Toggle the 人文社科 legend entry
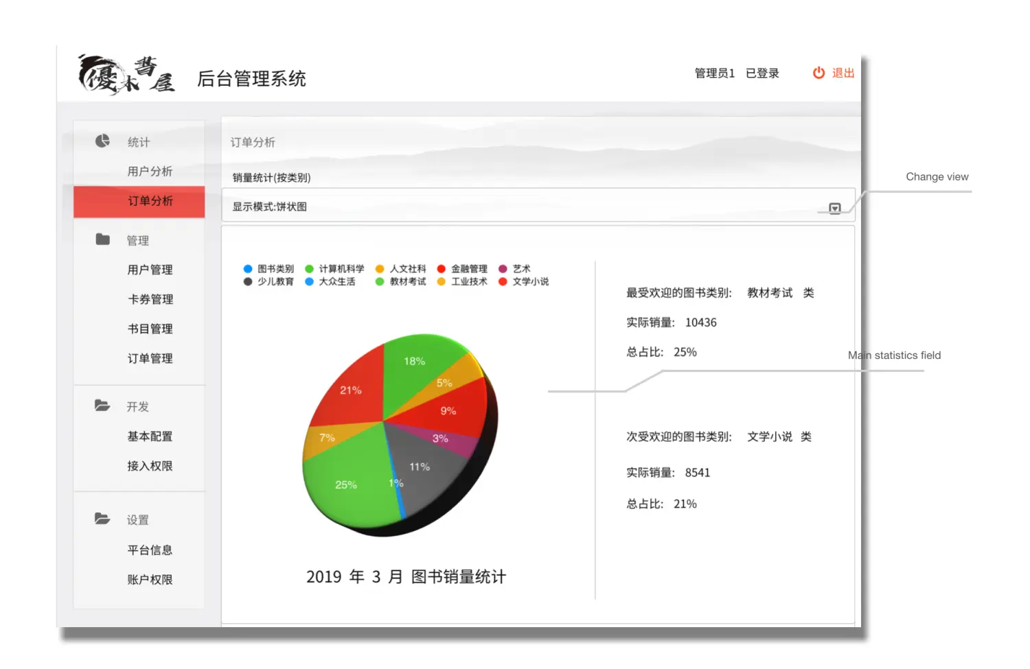1030x669 pixels. [x=401, y=269]
